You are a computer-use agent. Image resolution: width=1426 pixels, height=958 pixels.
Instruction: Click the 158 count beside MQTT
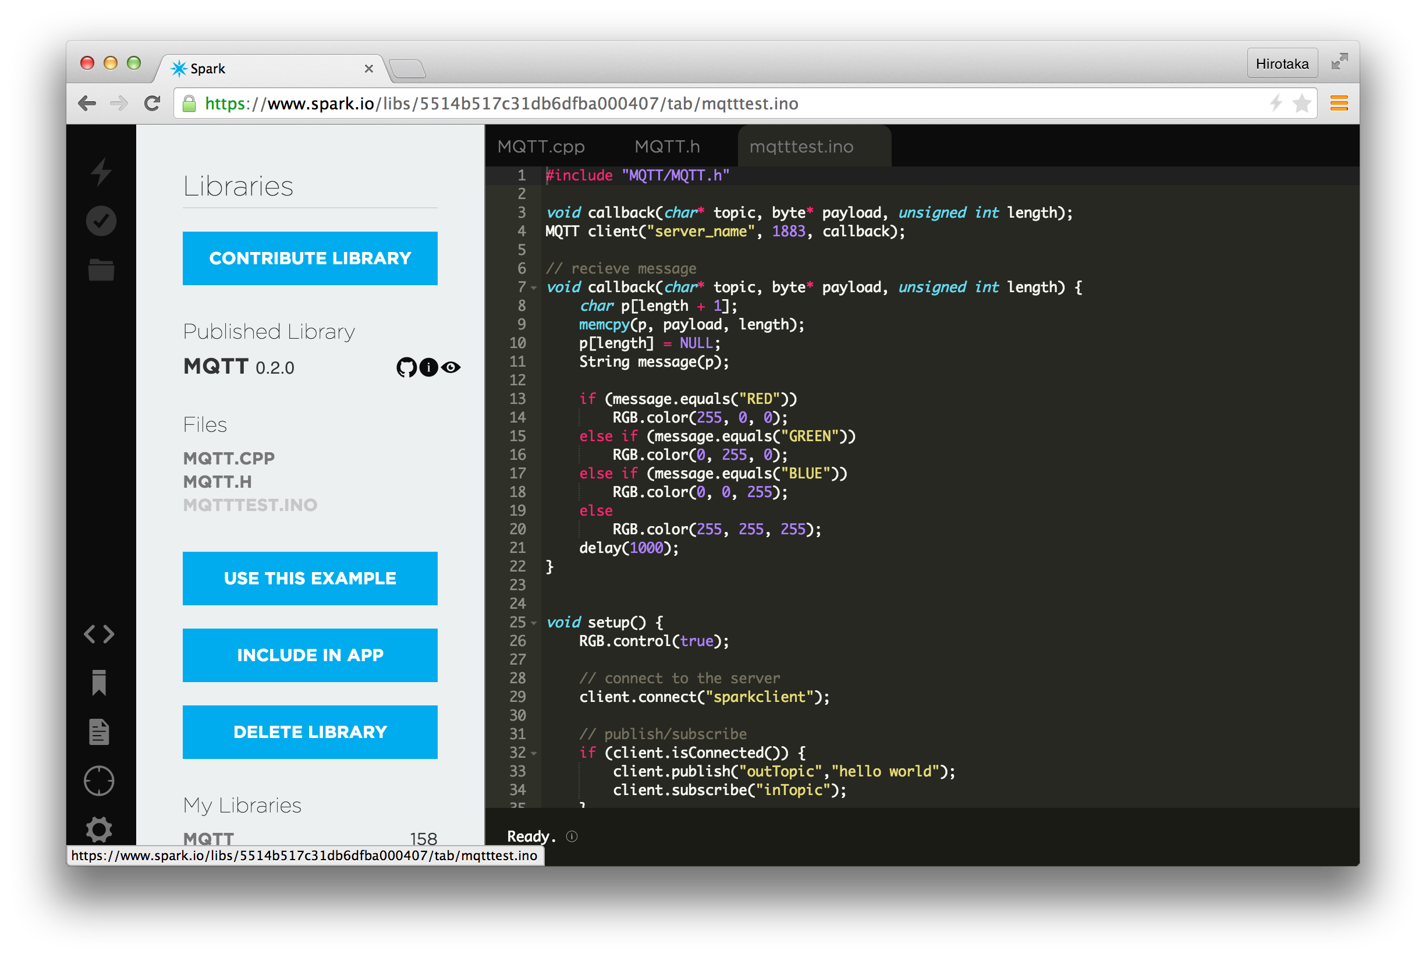tap(423, 839)
